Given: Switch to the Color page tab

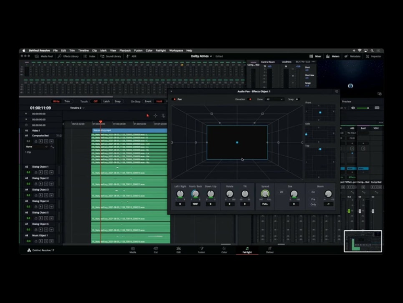Looking at the screenshot, I should pyautogui.click(x=224, y=250).
